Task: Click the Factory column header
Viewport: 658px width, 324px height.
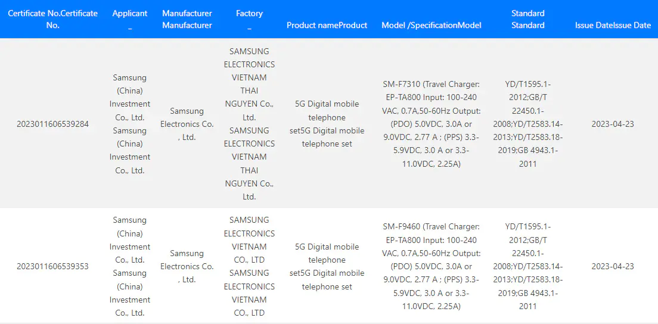Action: [x=249, y=19]
